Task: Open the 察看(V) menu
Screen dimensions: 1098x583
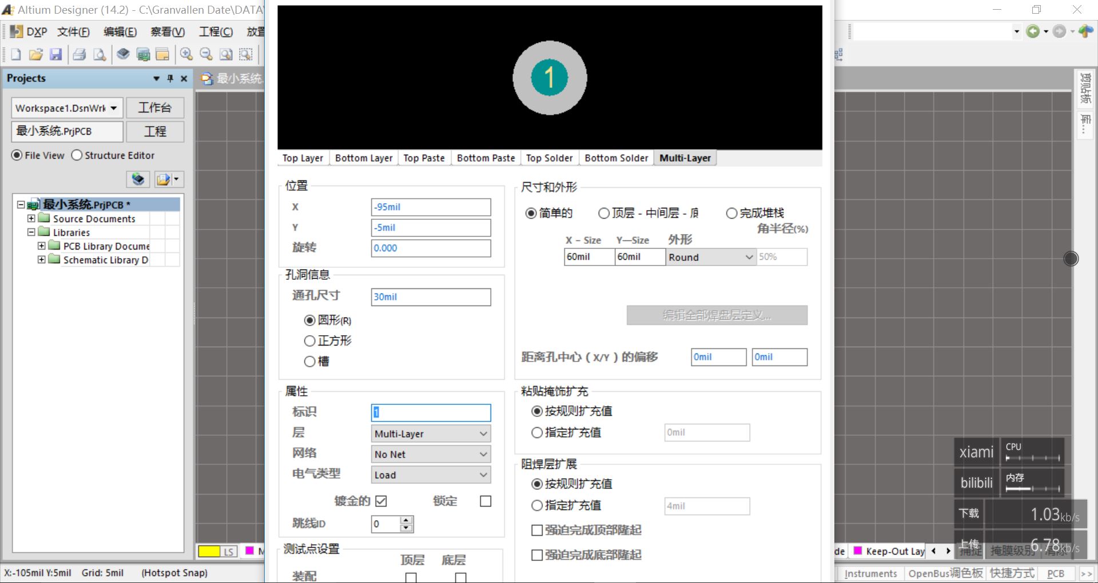Action: (168, 32)
